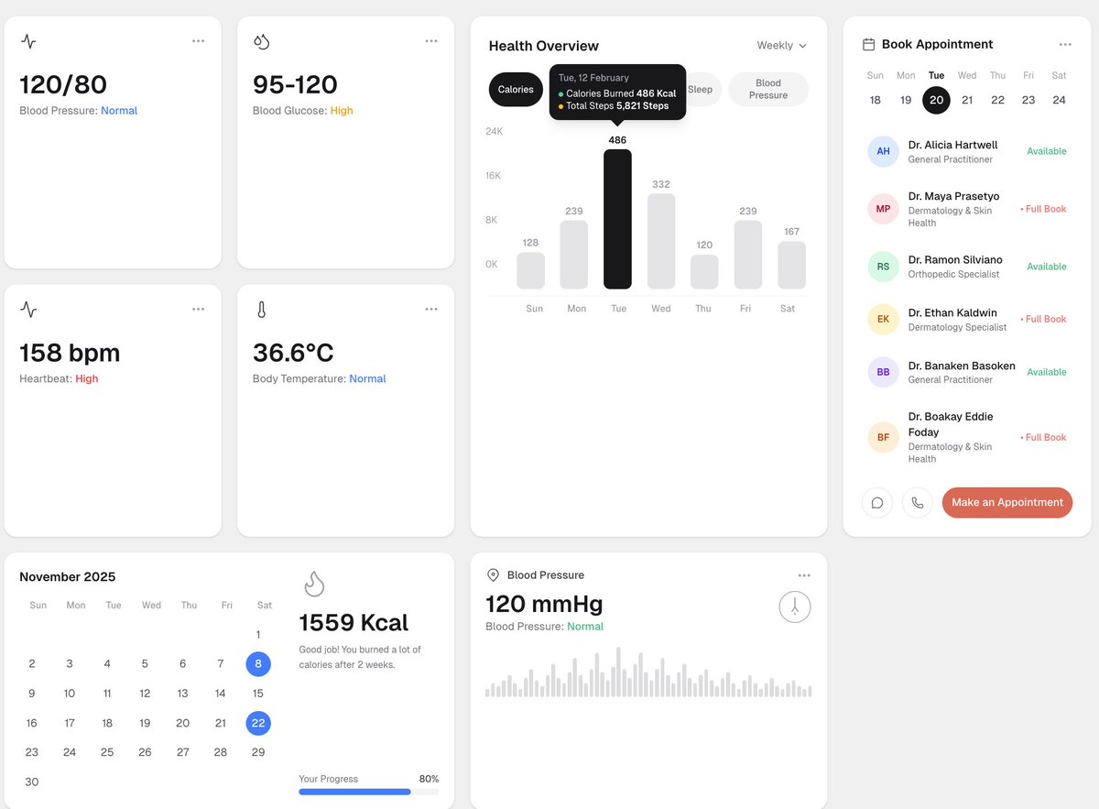Click the EK avatar of Dr. Ethan Kaldwin
Screen dimensions: 1099x809
883,319
